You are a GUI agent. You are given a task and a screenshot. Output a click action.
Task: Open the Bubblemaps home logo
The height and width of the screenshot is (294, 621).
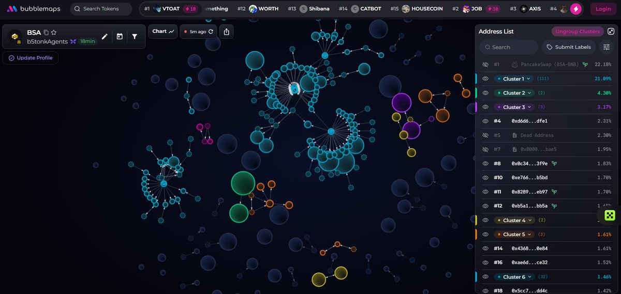tap(34, 9)
